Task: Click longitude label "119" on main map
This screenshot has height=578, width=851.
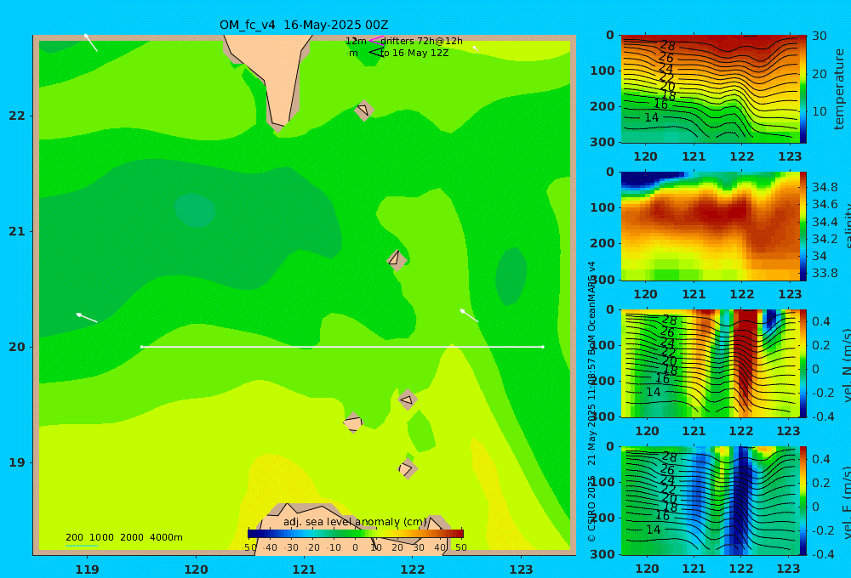Action: coord(87,569)
